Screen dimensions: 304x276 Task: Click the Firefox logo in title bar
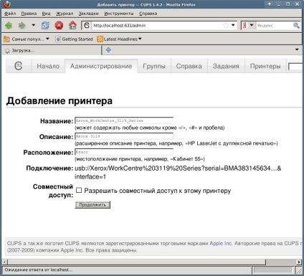point(6,4)
